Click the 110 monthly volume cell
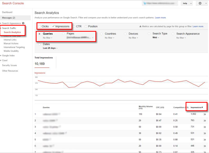This screenshot has width=209, height=153. click(x=140, y=114)
